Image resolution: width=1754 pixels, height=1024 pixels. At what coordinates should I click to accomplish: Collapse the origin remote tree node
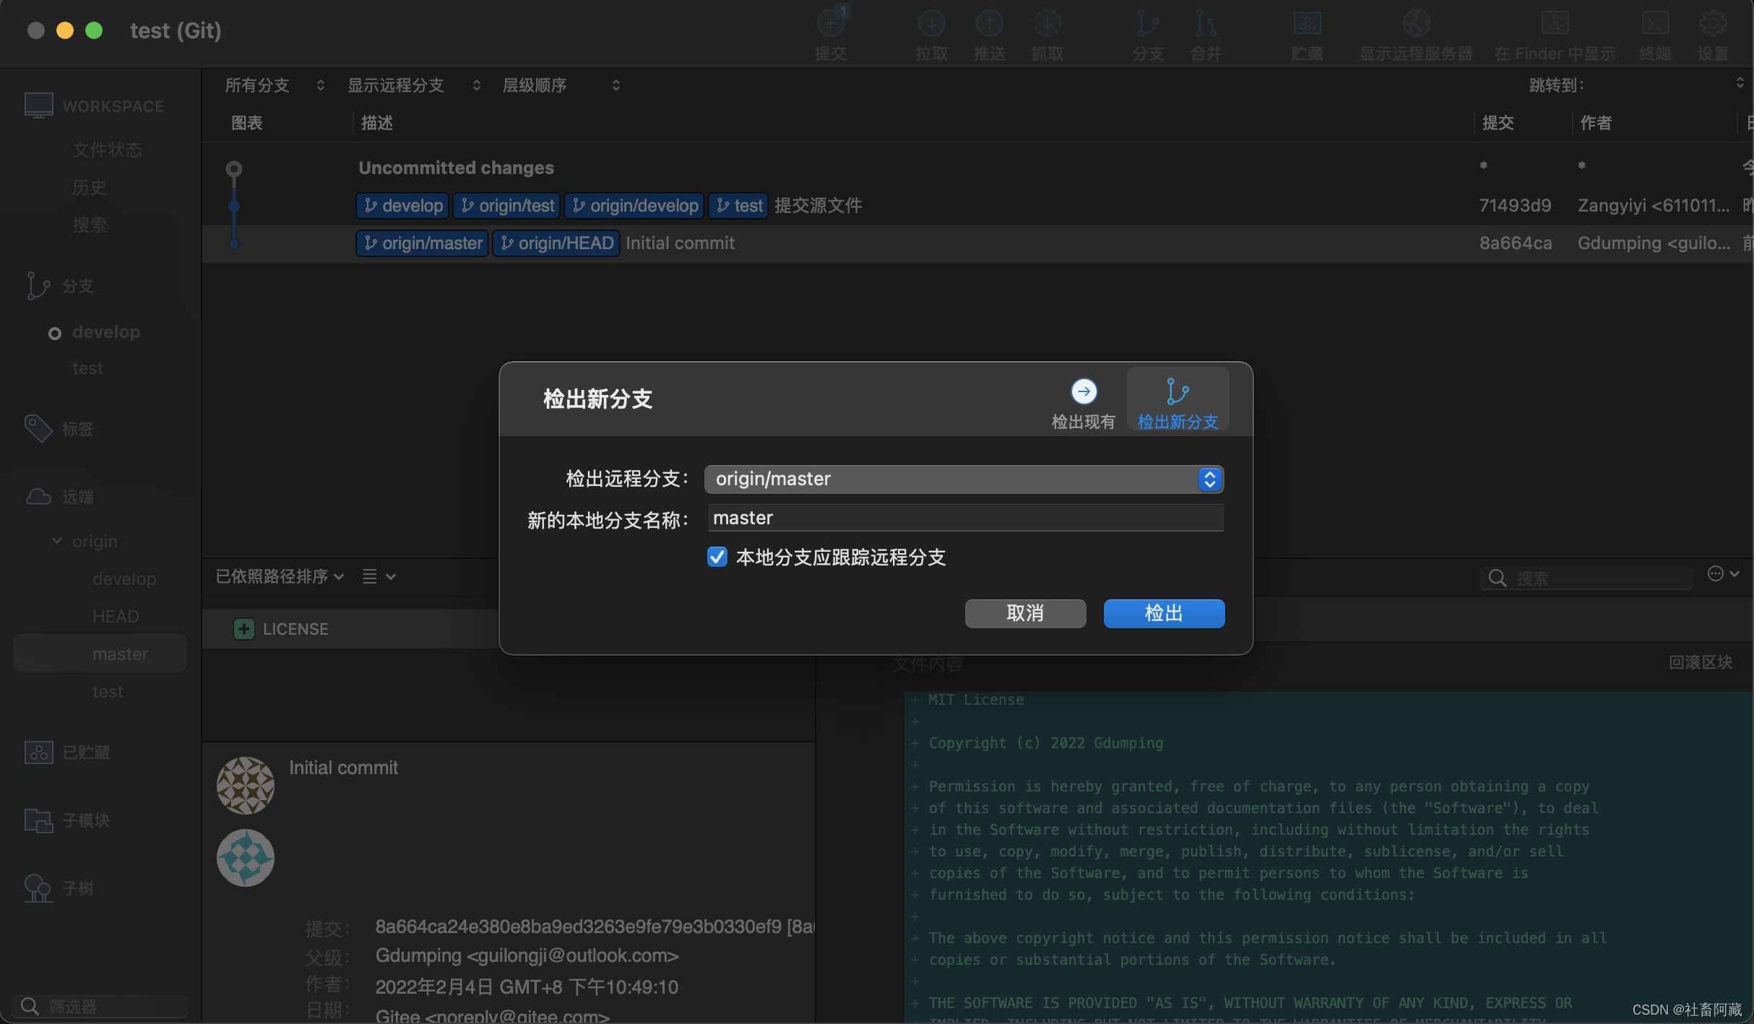[x=56, y=541]
